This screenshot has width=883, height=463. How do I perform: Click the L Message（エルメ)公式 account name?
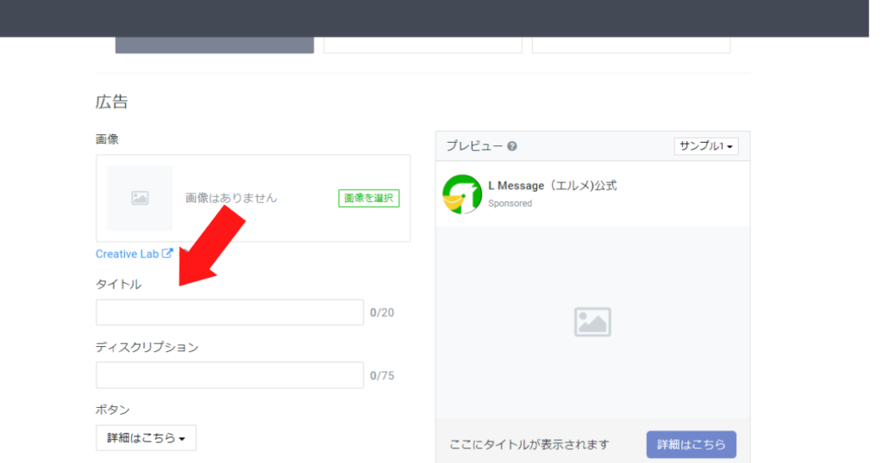click(x=553, y=185)
